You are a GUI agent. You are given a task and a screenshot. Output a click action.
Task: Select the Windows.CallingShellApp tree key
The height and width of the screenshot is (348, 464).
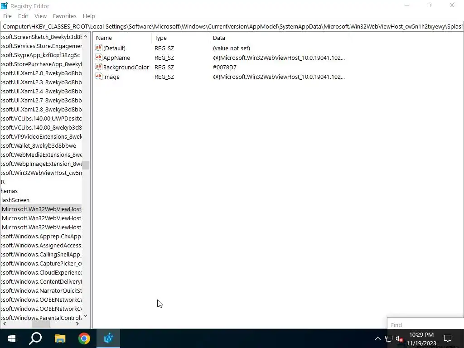[41, 254]
